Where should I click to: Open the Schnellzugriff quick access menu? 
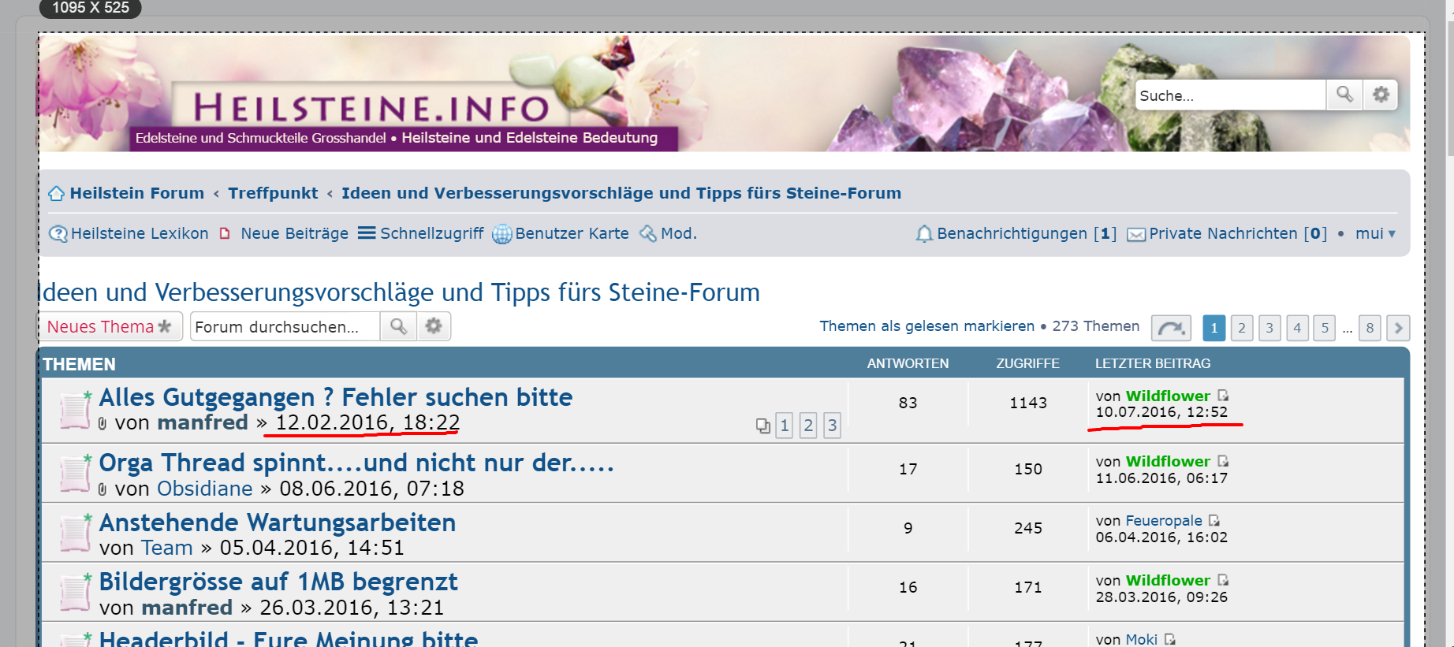point(420,234)
